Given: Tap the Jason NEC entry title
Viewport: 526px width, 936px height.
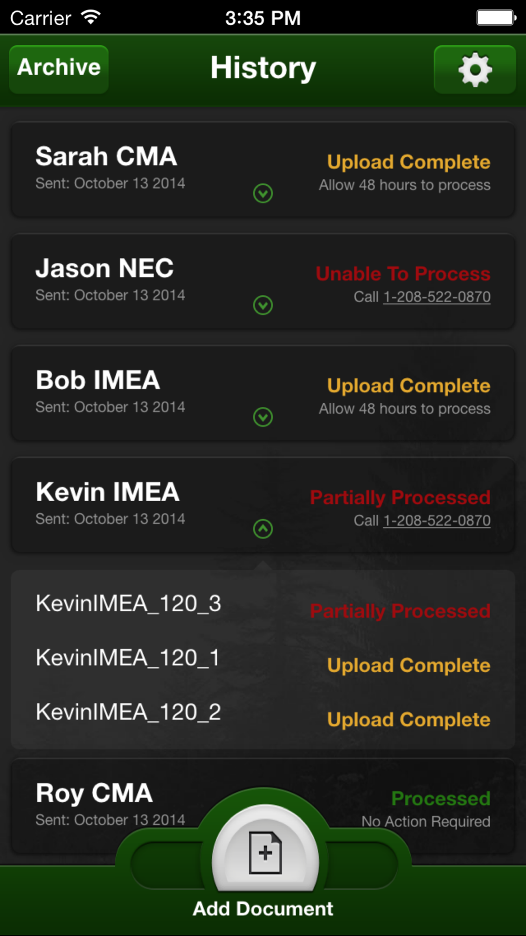Looking at the screenshot, I should 105,268.
